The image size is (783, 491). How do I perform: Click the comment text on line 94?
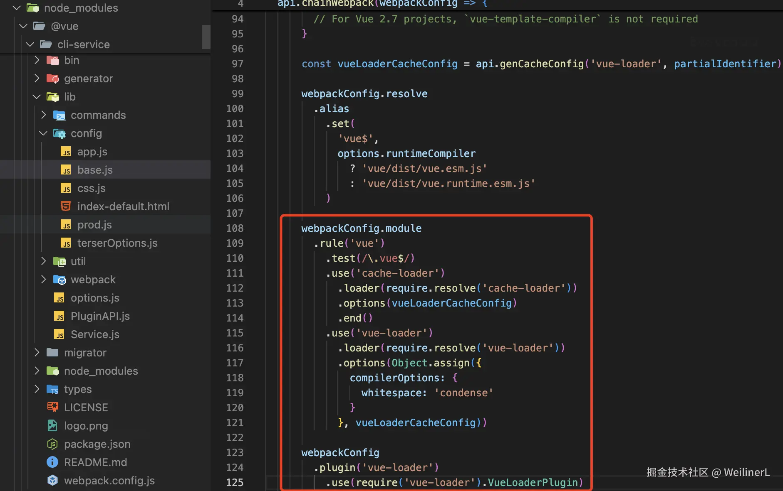click(506, 19)
